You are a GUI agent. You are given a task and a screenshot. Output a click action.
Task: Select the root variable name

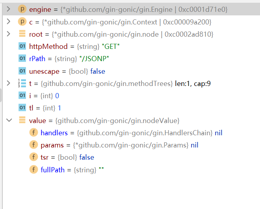pyautogui.click(x=36, y=34)
